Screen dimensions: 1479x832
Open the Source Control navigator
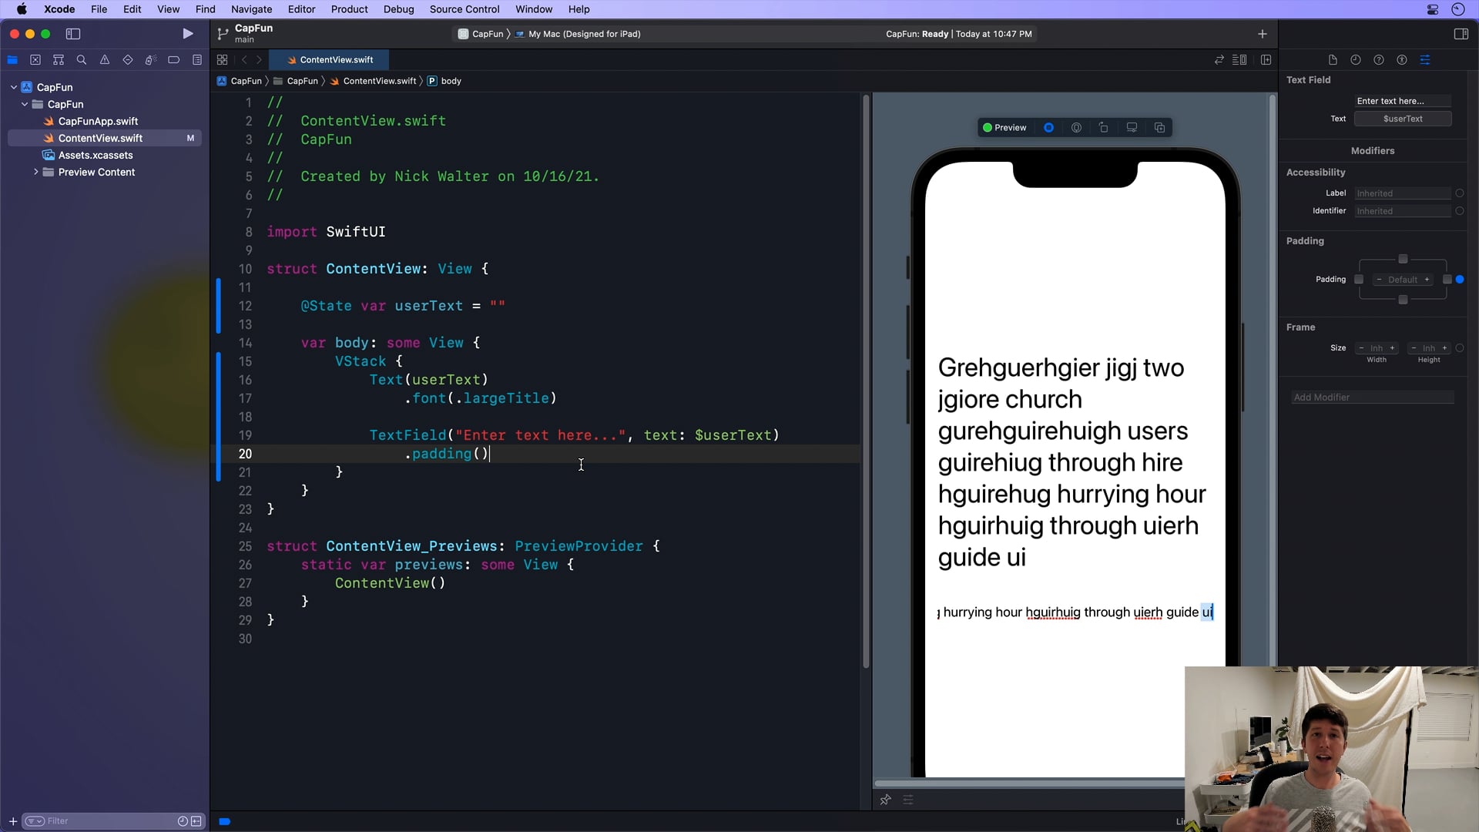(x=35, y=60)
